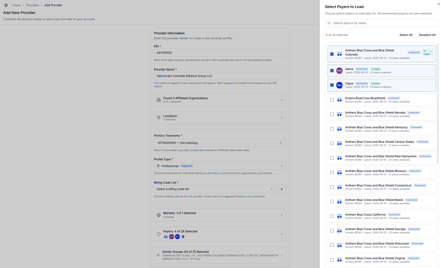This screenshot has width=441, height=268.
Task: Click the Anthem logo for Blue Cross California
Action: click(x=339, y=216)
